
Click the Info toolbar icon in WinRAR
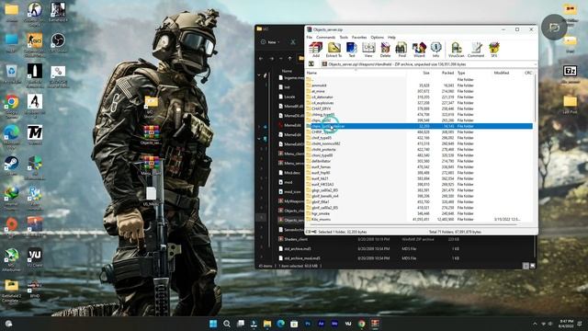pos(435,50)
